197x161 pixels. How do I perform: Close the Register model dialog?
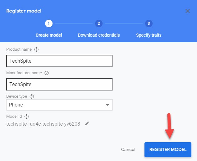pyautogui.click(x=188, y=11)
